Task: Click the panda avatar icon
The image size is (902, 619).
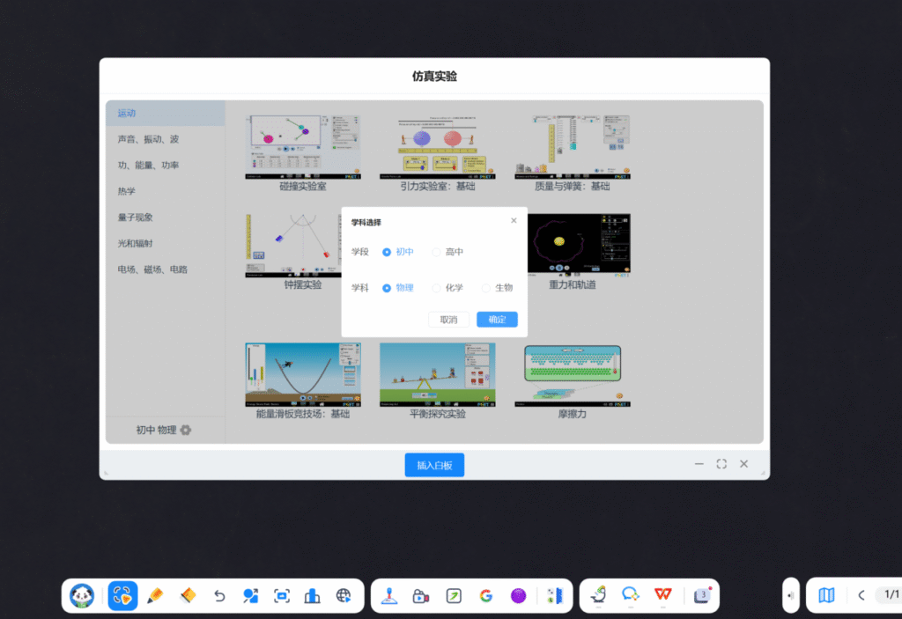Action: click(x=83, y=596)
